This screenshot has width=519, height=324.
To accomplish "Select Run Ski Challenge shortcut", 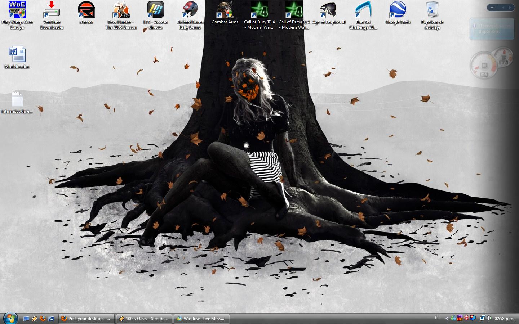I will tap(363, 15).
